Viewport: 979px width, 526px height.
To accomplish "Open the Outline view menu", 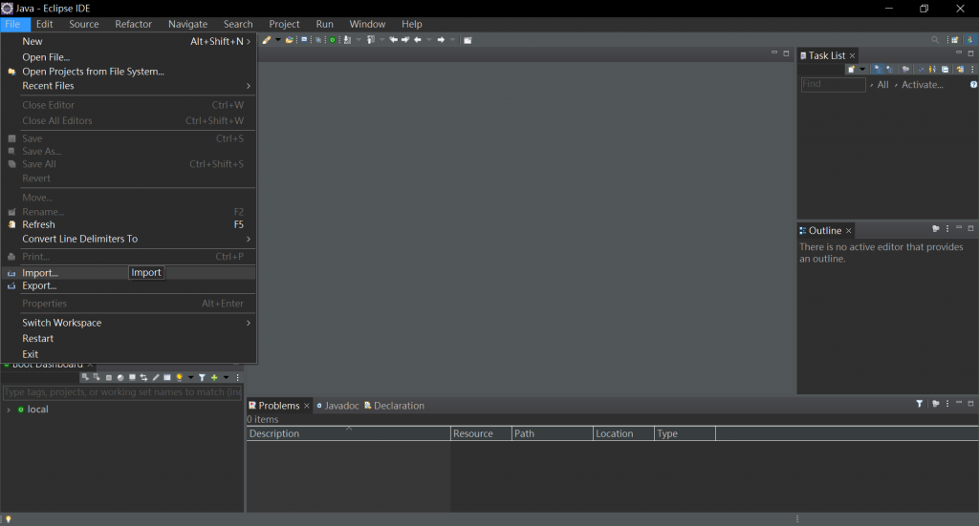I will [947, 229].
